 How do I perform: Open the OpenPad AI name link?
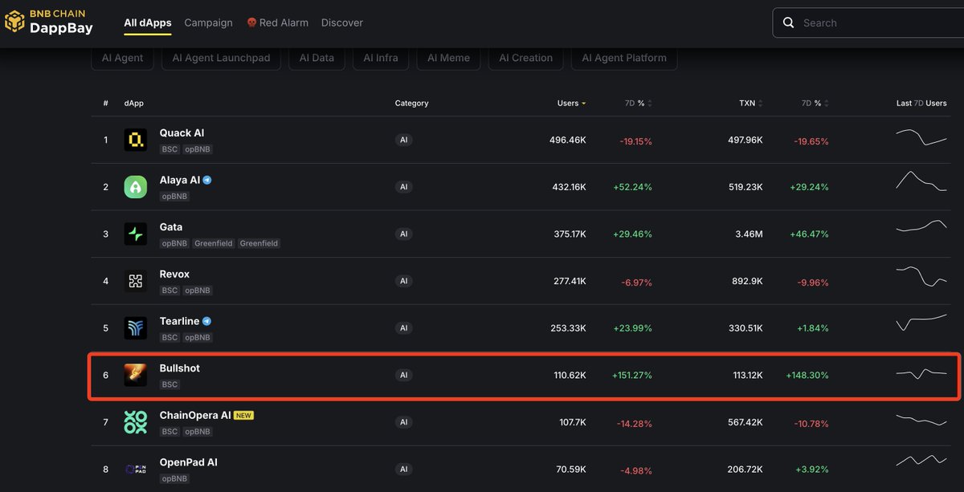pos(189,462)
